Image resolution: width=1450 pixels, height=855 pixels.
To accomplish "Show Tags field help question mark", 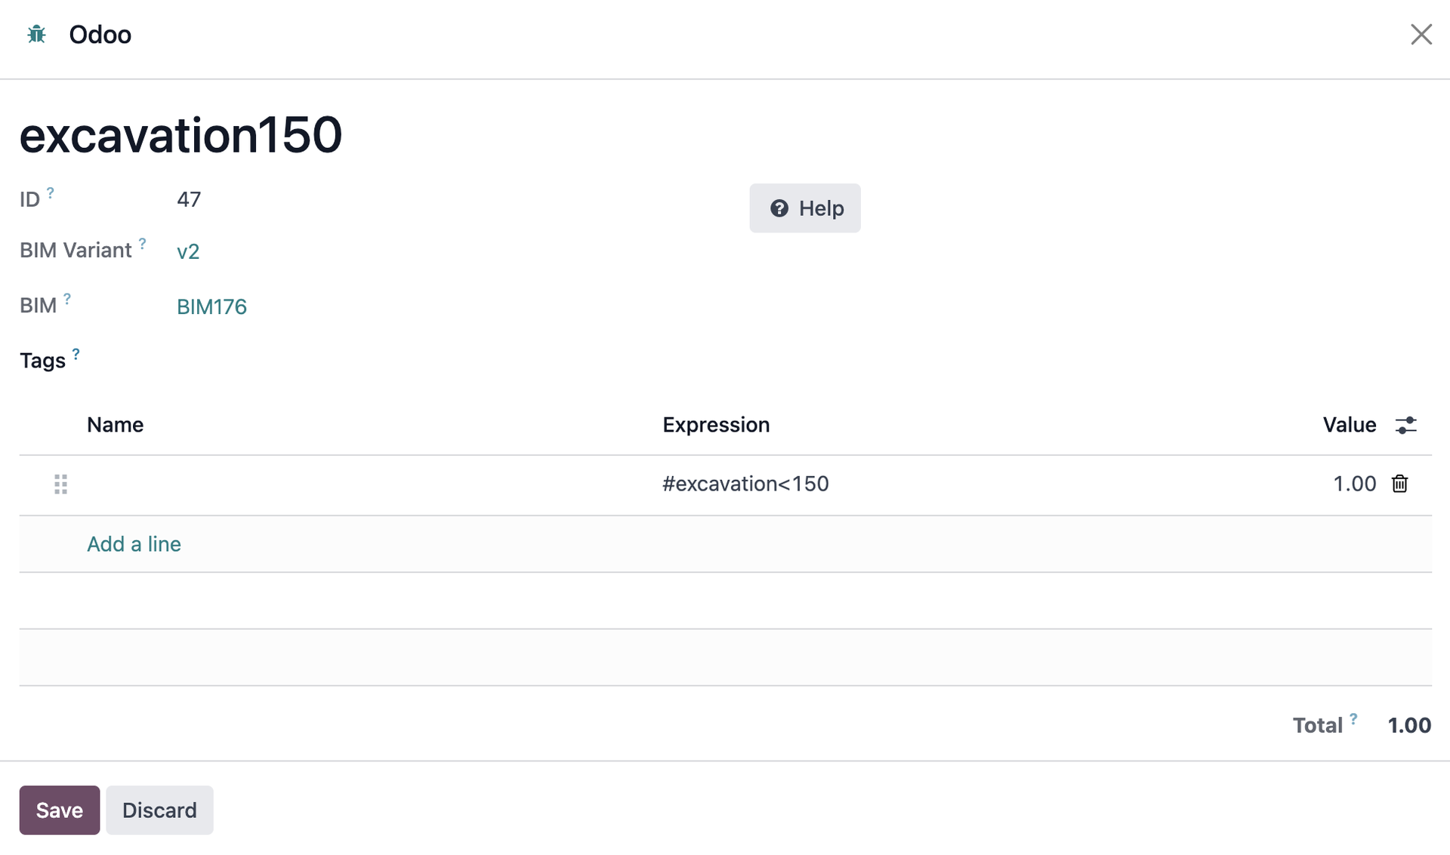I will [x=76, y=353].
